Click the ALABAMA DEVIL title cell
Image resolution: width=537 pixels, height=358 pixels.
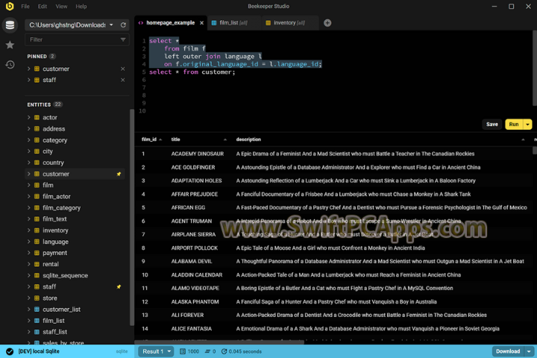tap(192, 261)
